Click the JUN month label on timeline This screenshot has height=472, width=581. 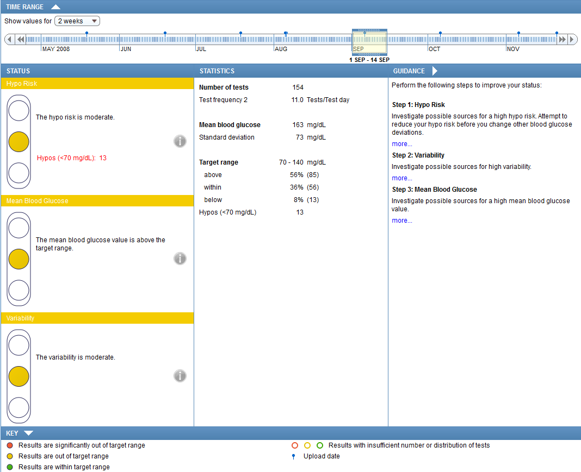click(x=126, y=49)
